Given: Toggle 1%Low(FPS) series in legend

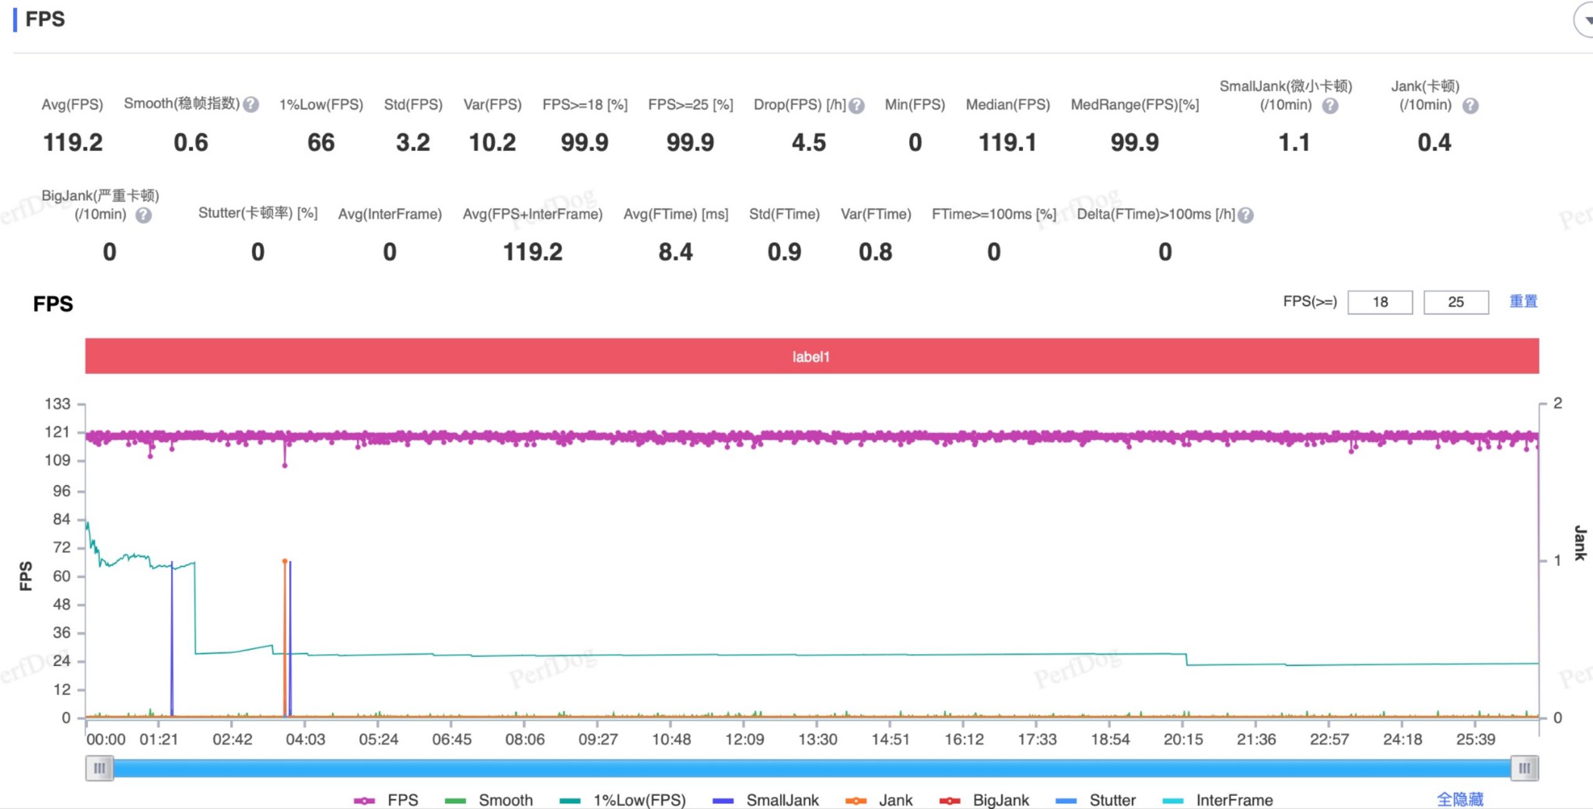Looking at the screenshot, I should coord(623,800).
